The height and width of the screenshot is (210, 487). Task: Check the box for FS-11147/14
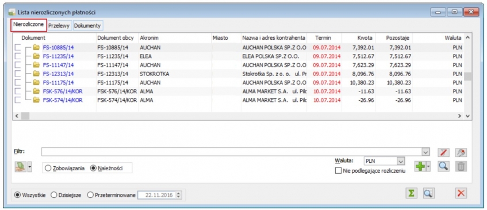tap(18, 65)
